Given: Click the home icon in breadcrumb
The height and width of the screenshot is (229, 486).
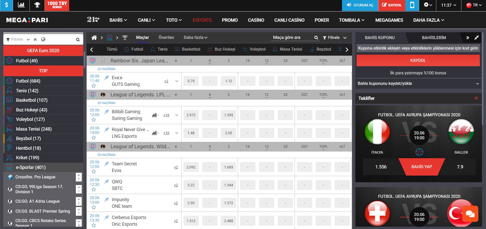Looking at the screenshot, I should point(94,38).
